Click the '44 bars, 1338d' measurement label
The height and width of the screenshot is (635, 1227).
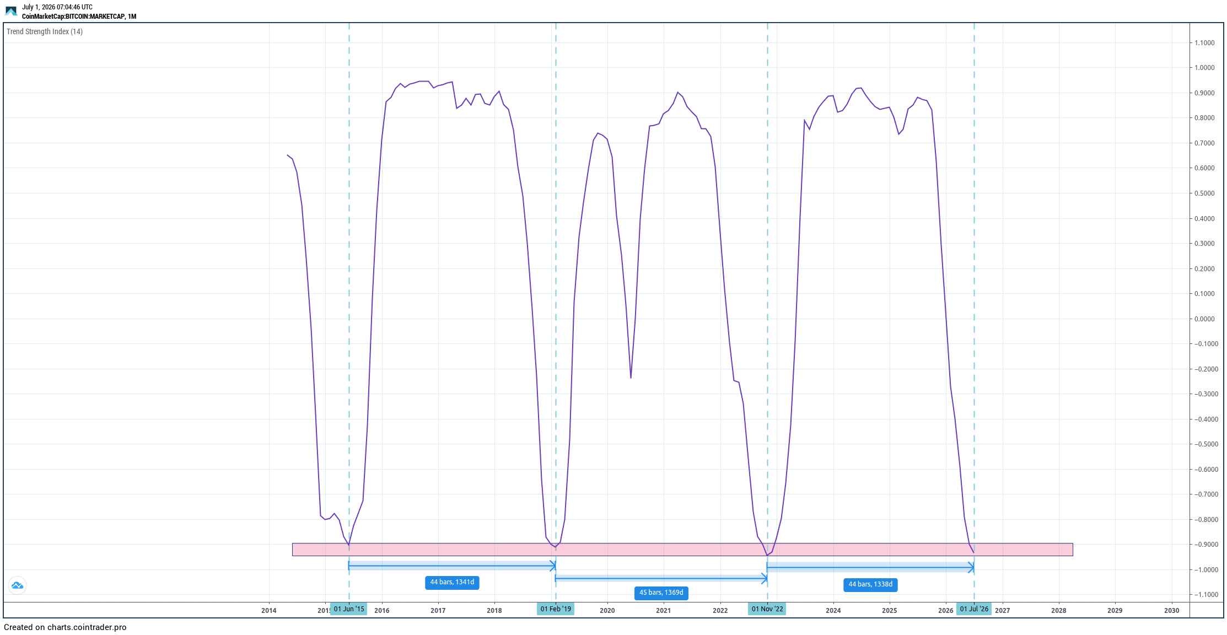870,585
